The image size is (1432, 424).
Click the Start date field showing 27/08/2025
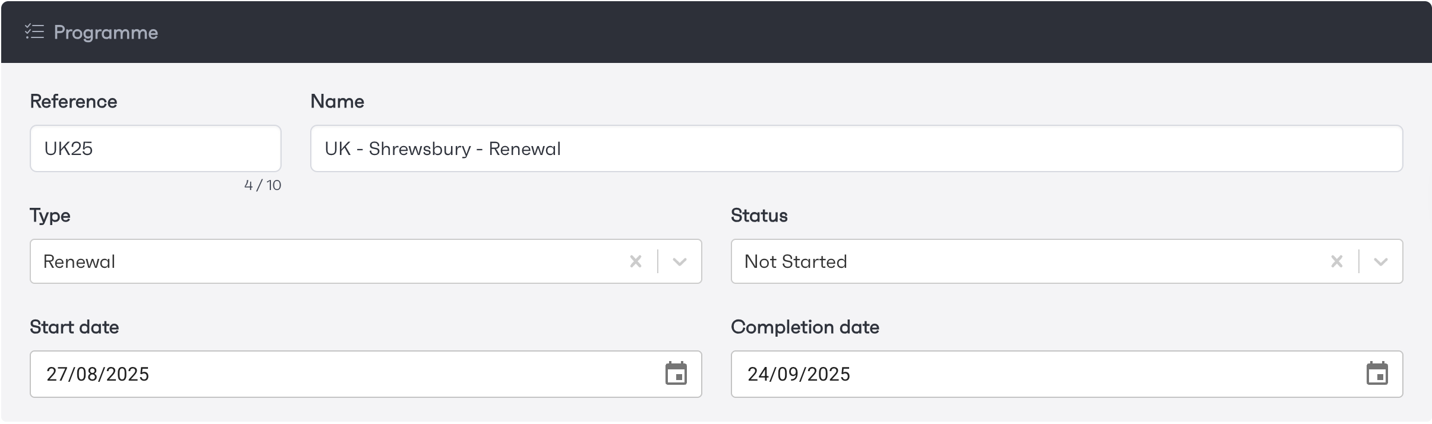[345, 374]
